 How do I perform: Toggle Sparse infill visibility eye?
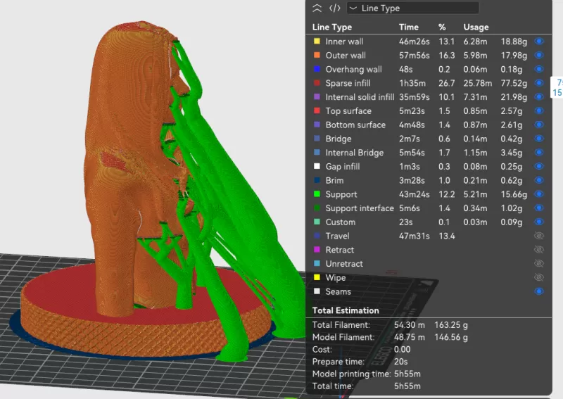pyautogui.click(x=539, y=83)
